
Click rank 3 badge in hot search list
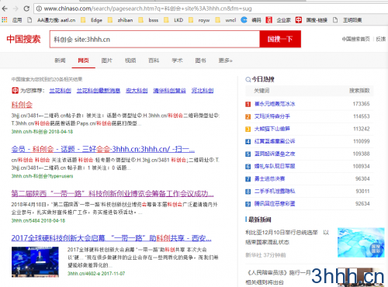click(248, 129)
